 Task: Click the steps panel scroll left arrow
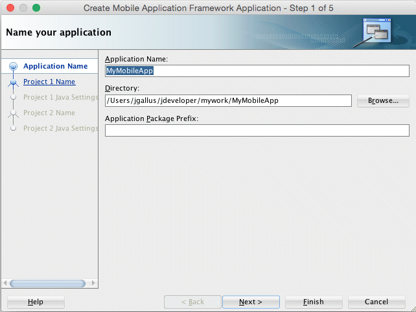[5, 283]
